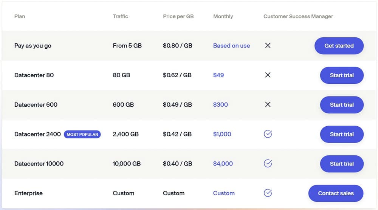The image size is (378, 210).
Task: Click the '$0.49 / GB' price cell
Action: 177,105
